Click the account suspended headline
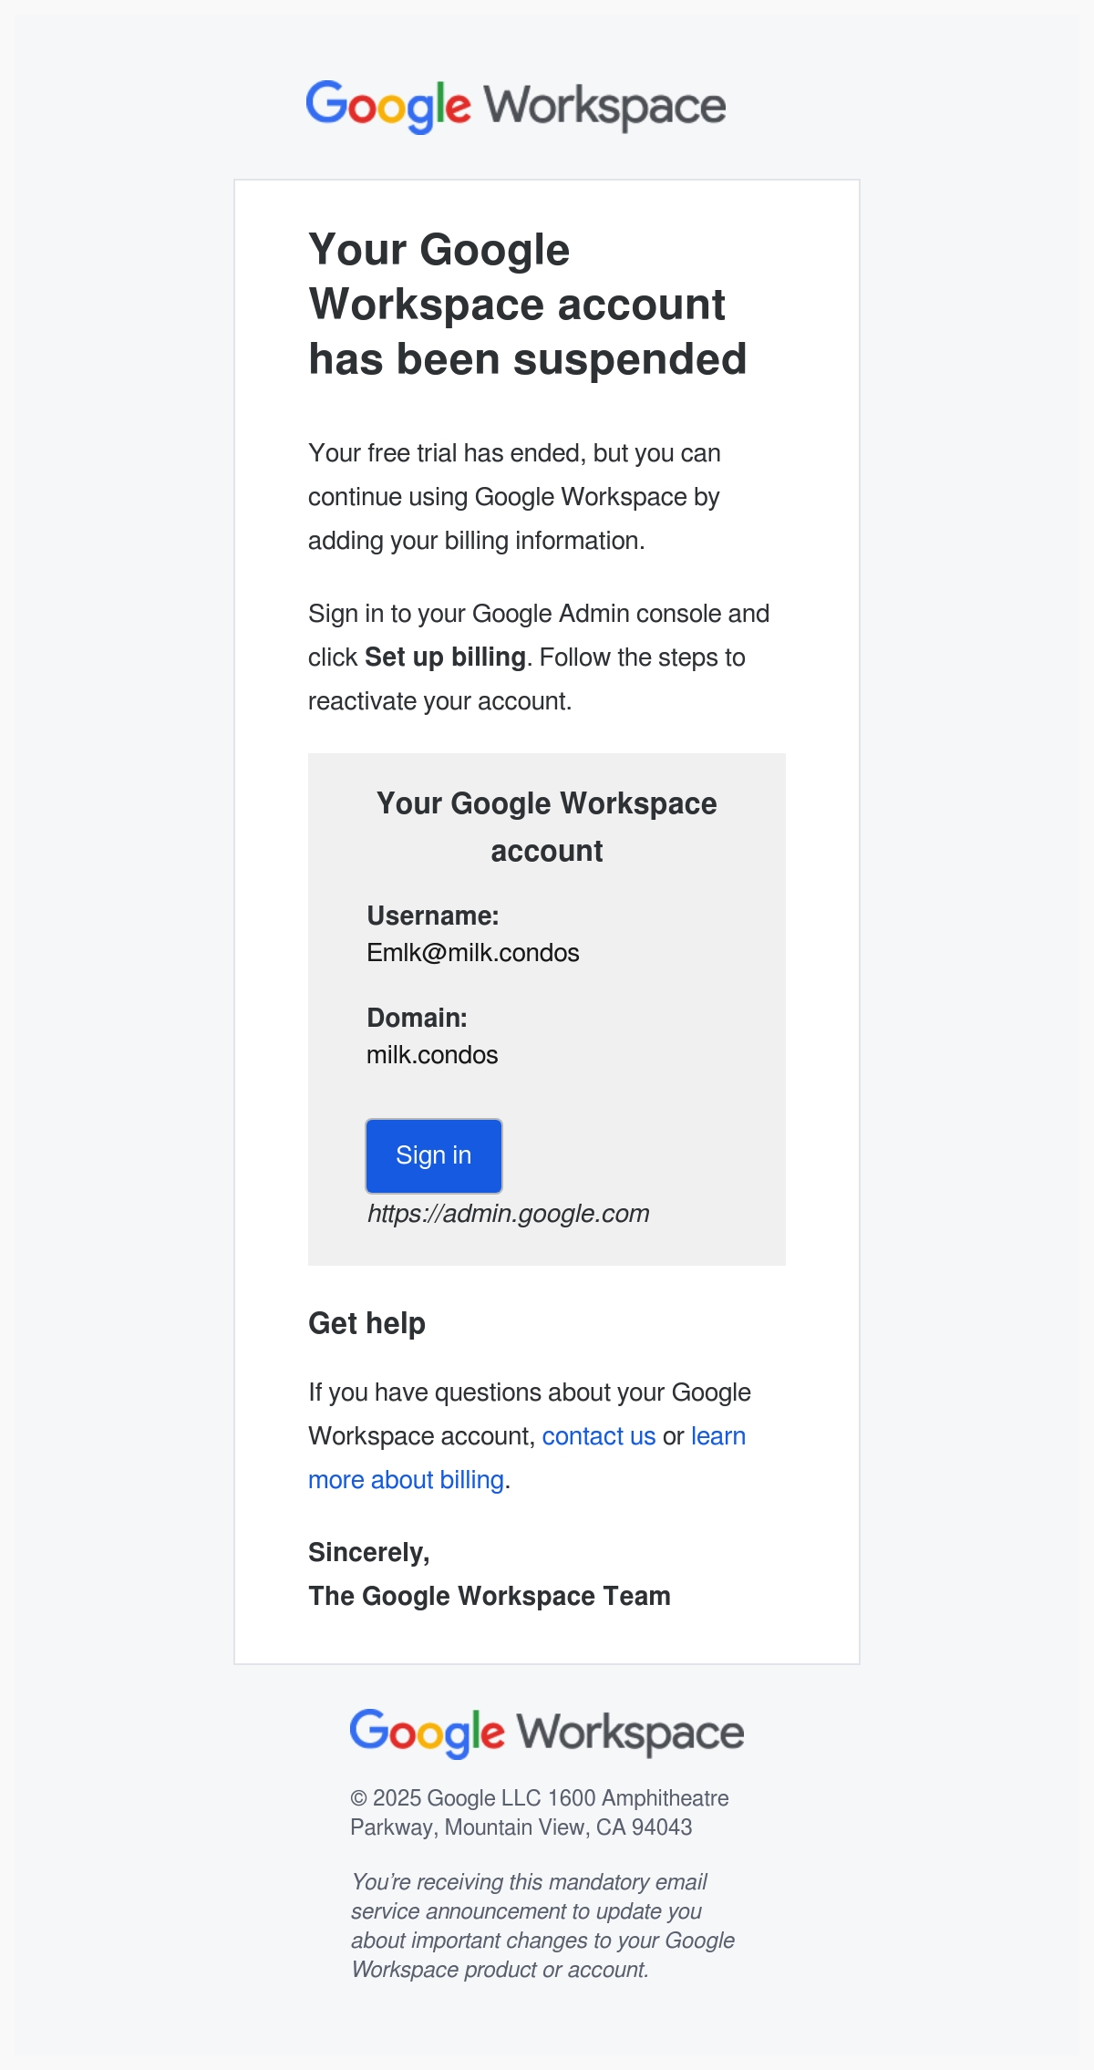This screenshot has height=2070, width=1094. [528, 305]
